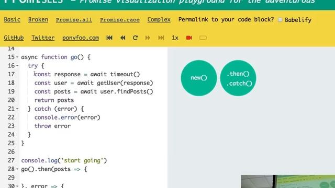
Task: Fold the go().then callback at line 28
Action: [17, 169]
